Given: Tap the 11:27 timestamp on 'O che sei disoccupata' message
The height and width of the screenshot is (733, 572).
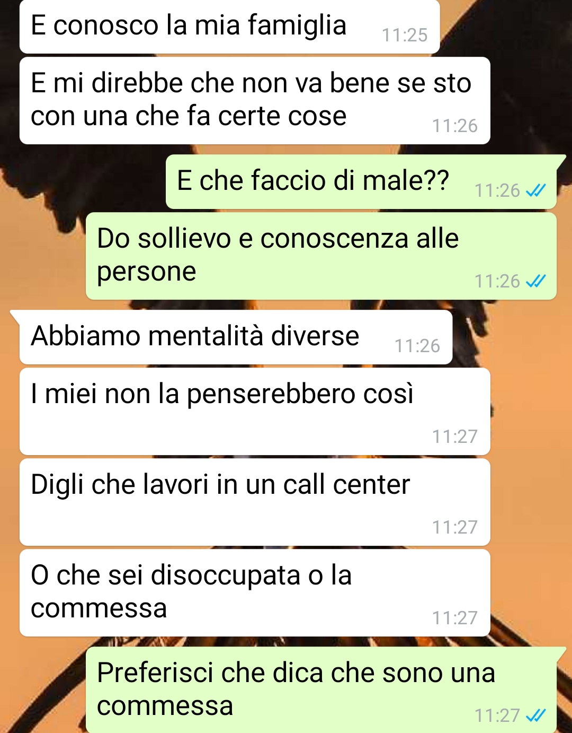Looking at the screenshot, I should [455, 618].
